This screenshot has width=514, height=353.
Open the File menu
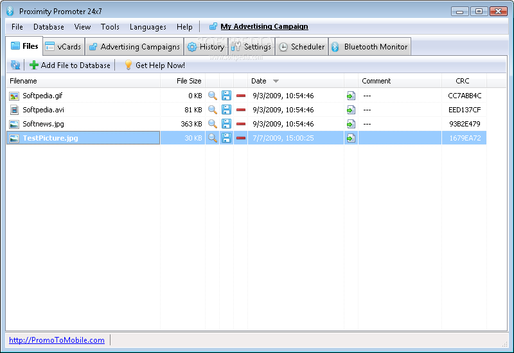point(17,27)
